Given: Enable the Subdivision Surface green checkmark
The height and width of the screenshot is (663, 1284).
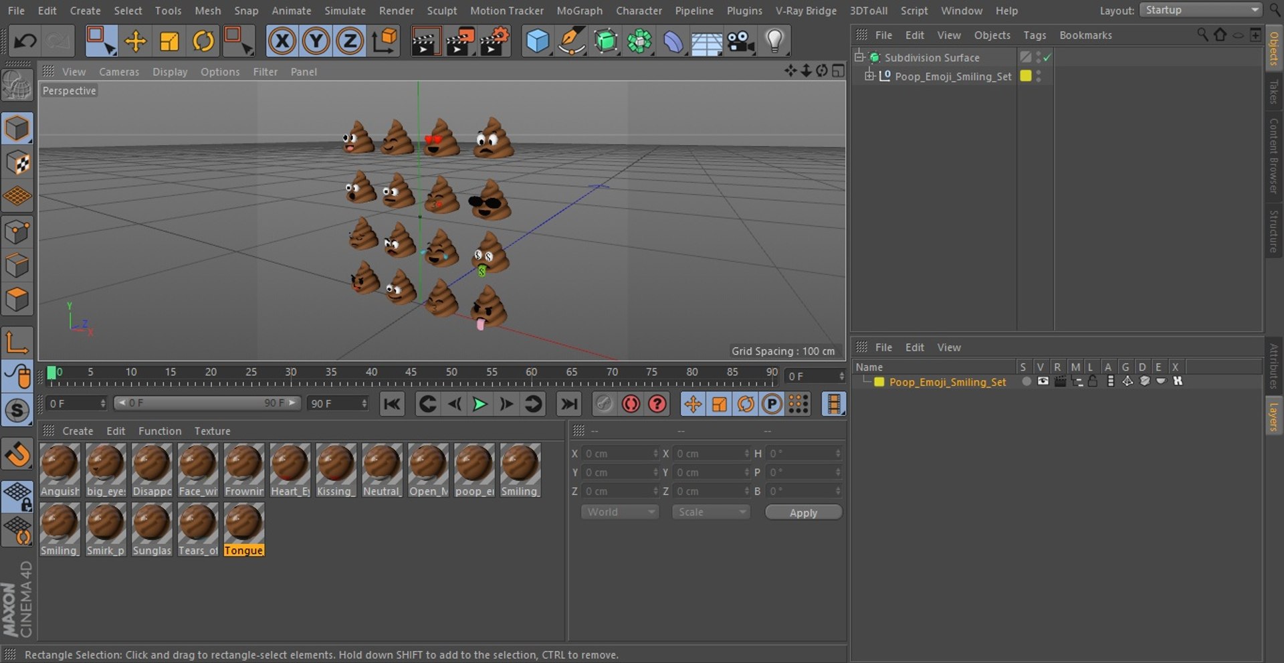Looking at the screenshot, I should (x=1047, y=58).
